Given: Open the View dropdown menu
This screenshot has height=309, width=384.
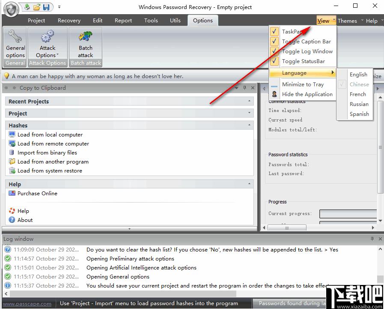Looking at the screenshot, I should (326, 21).
